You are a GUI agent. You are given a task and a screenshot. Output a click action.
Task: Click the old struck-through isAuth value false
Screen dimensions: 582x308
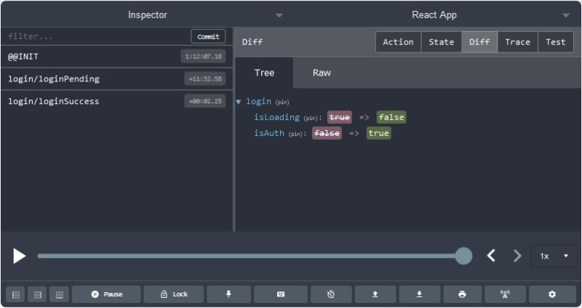327,133
